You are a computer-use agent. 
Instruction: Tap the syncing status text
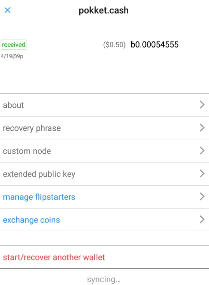[x=104, y=279]
